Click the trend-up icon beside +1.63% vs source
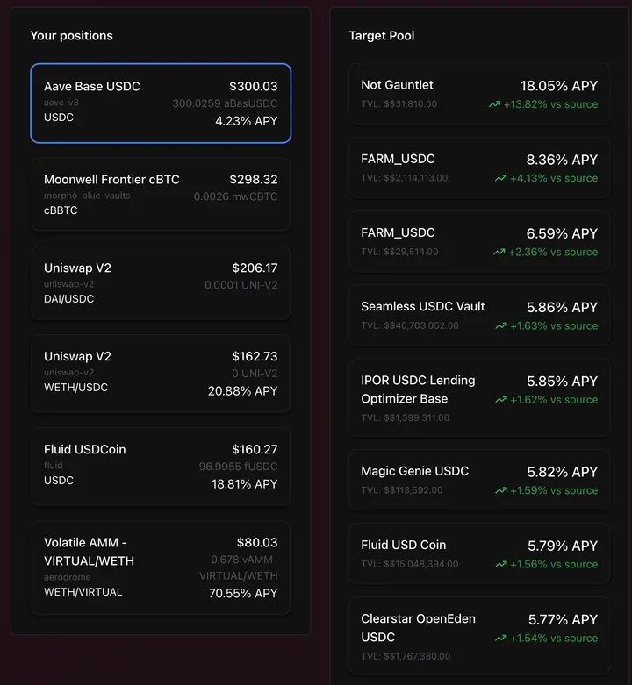 [x=500, y=325]
